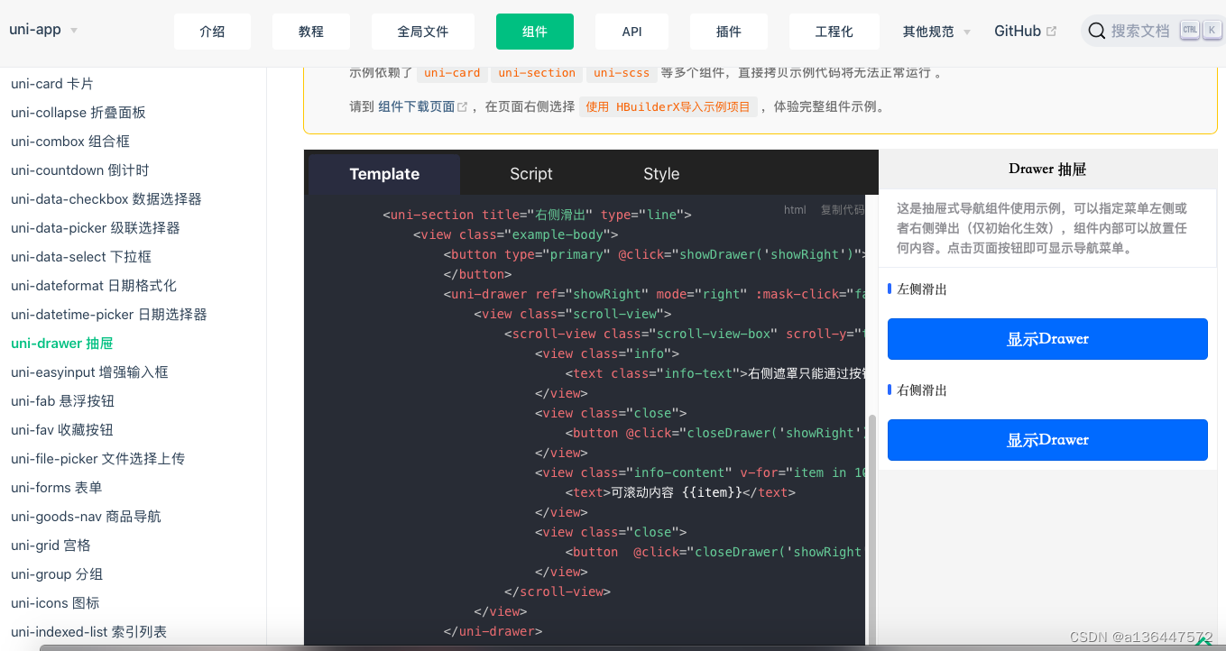1226x651 pixels.
Task: Open sidebar item uni-dateformat 日期格式化
Action: tap(94, 286)
